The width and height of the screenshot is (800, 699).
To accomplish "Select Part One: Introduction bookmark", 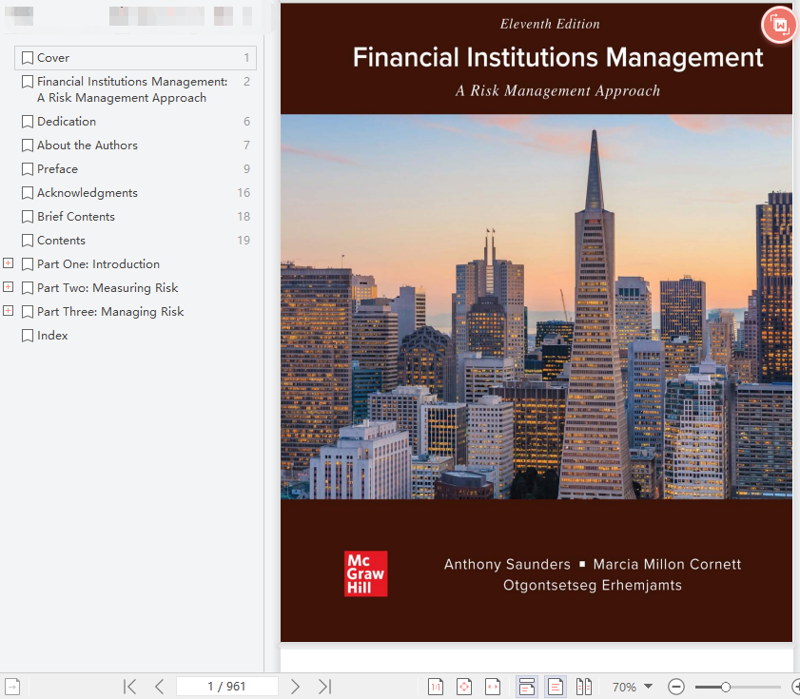I will (98, 263).
